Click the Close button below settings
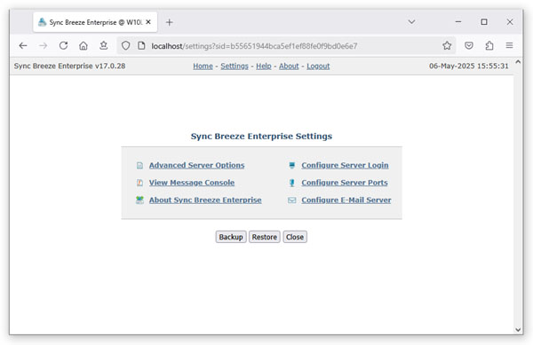The height and width of the screenshot is (345, 533). click(295, 237)
